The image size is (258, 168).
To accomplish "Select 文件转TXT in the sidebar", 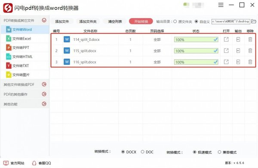I will pyautogui.click(x=25, y=66).
